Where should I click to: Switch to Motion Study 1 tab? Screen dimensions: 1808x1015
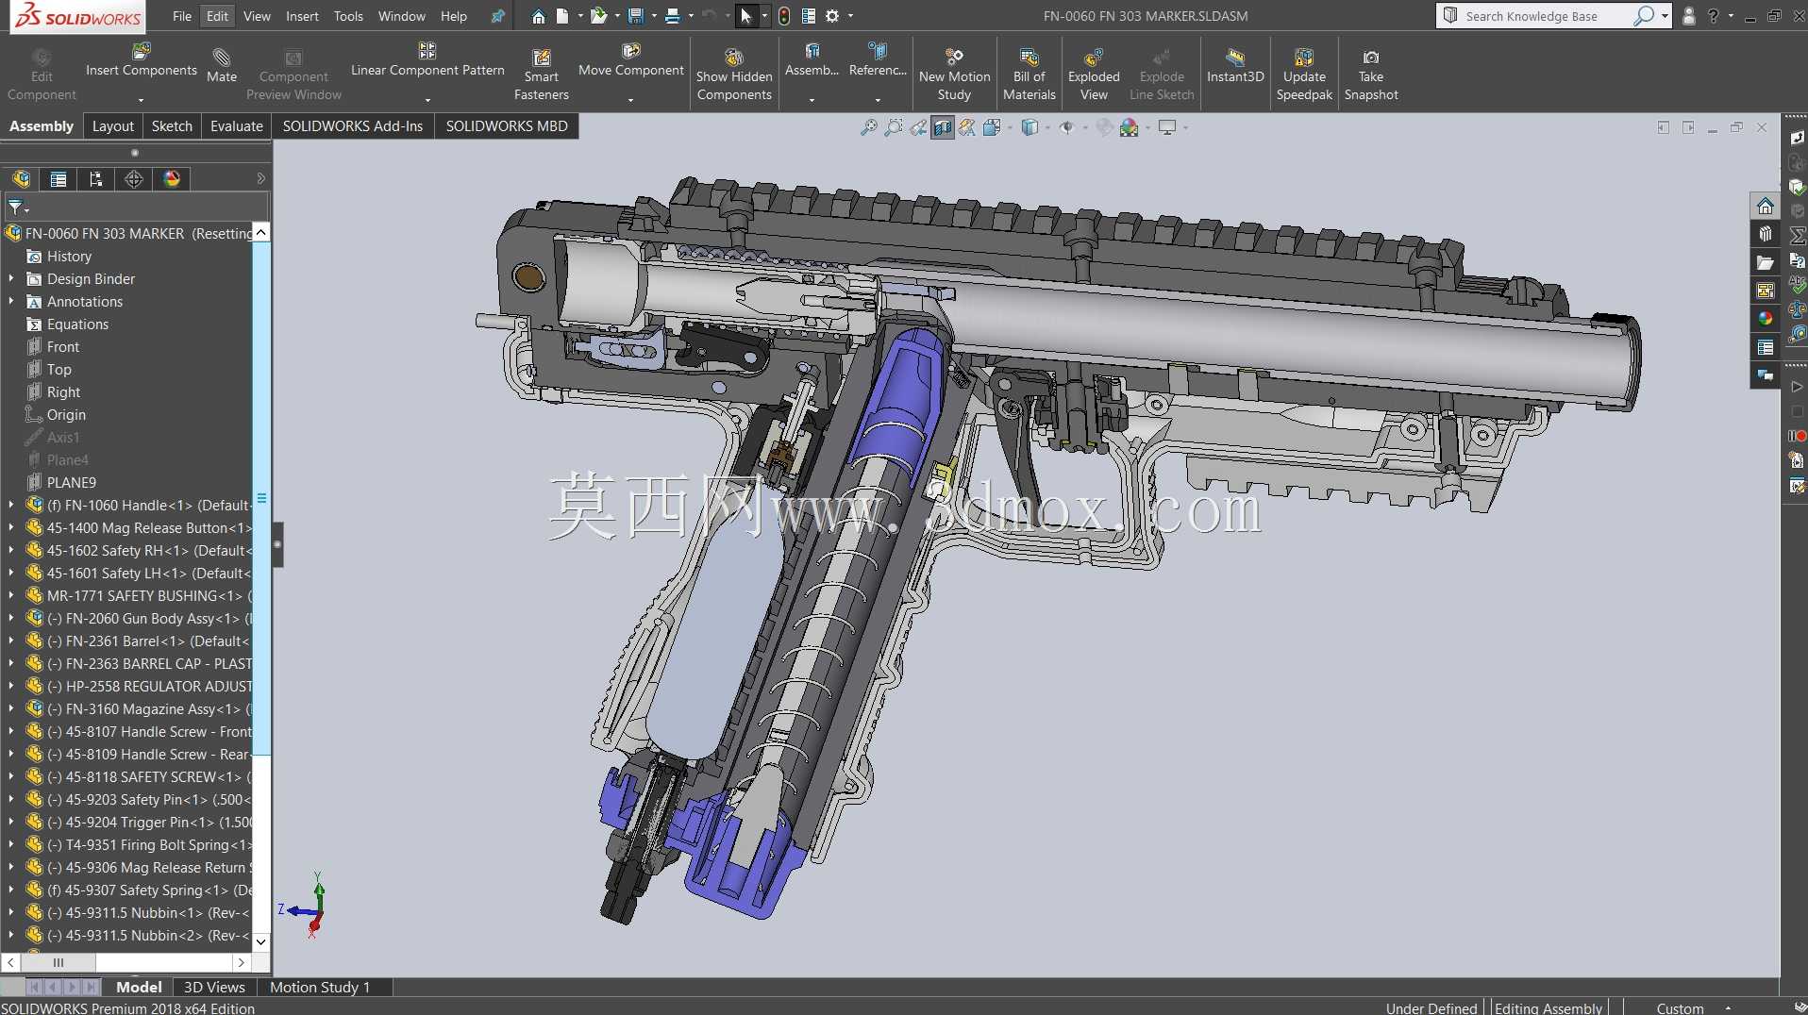(320, 987)
